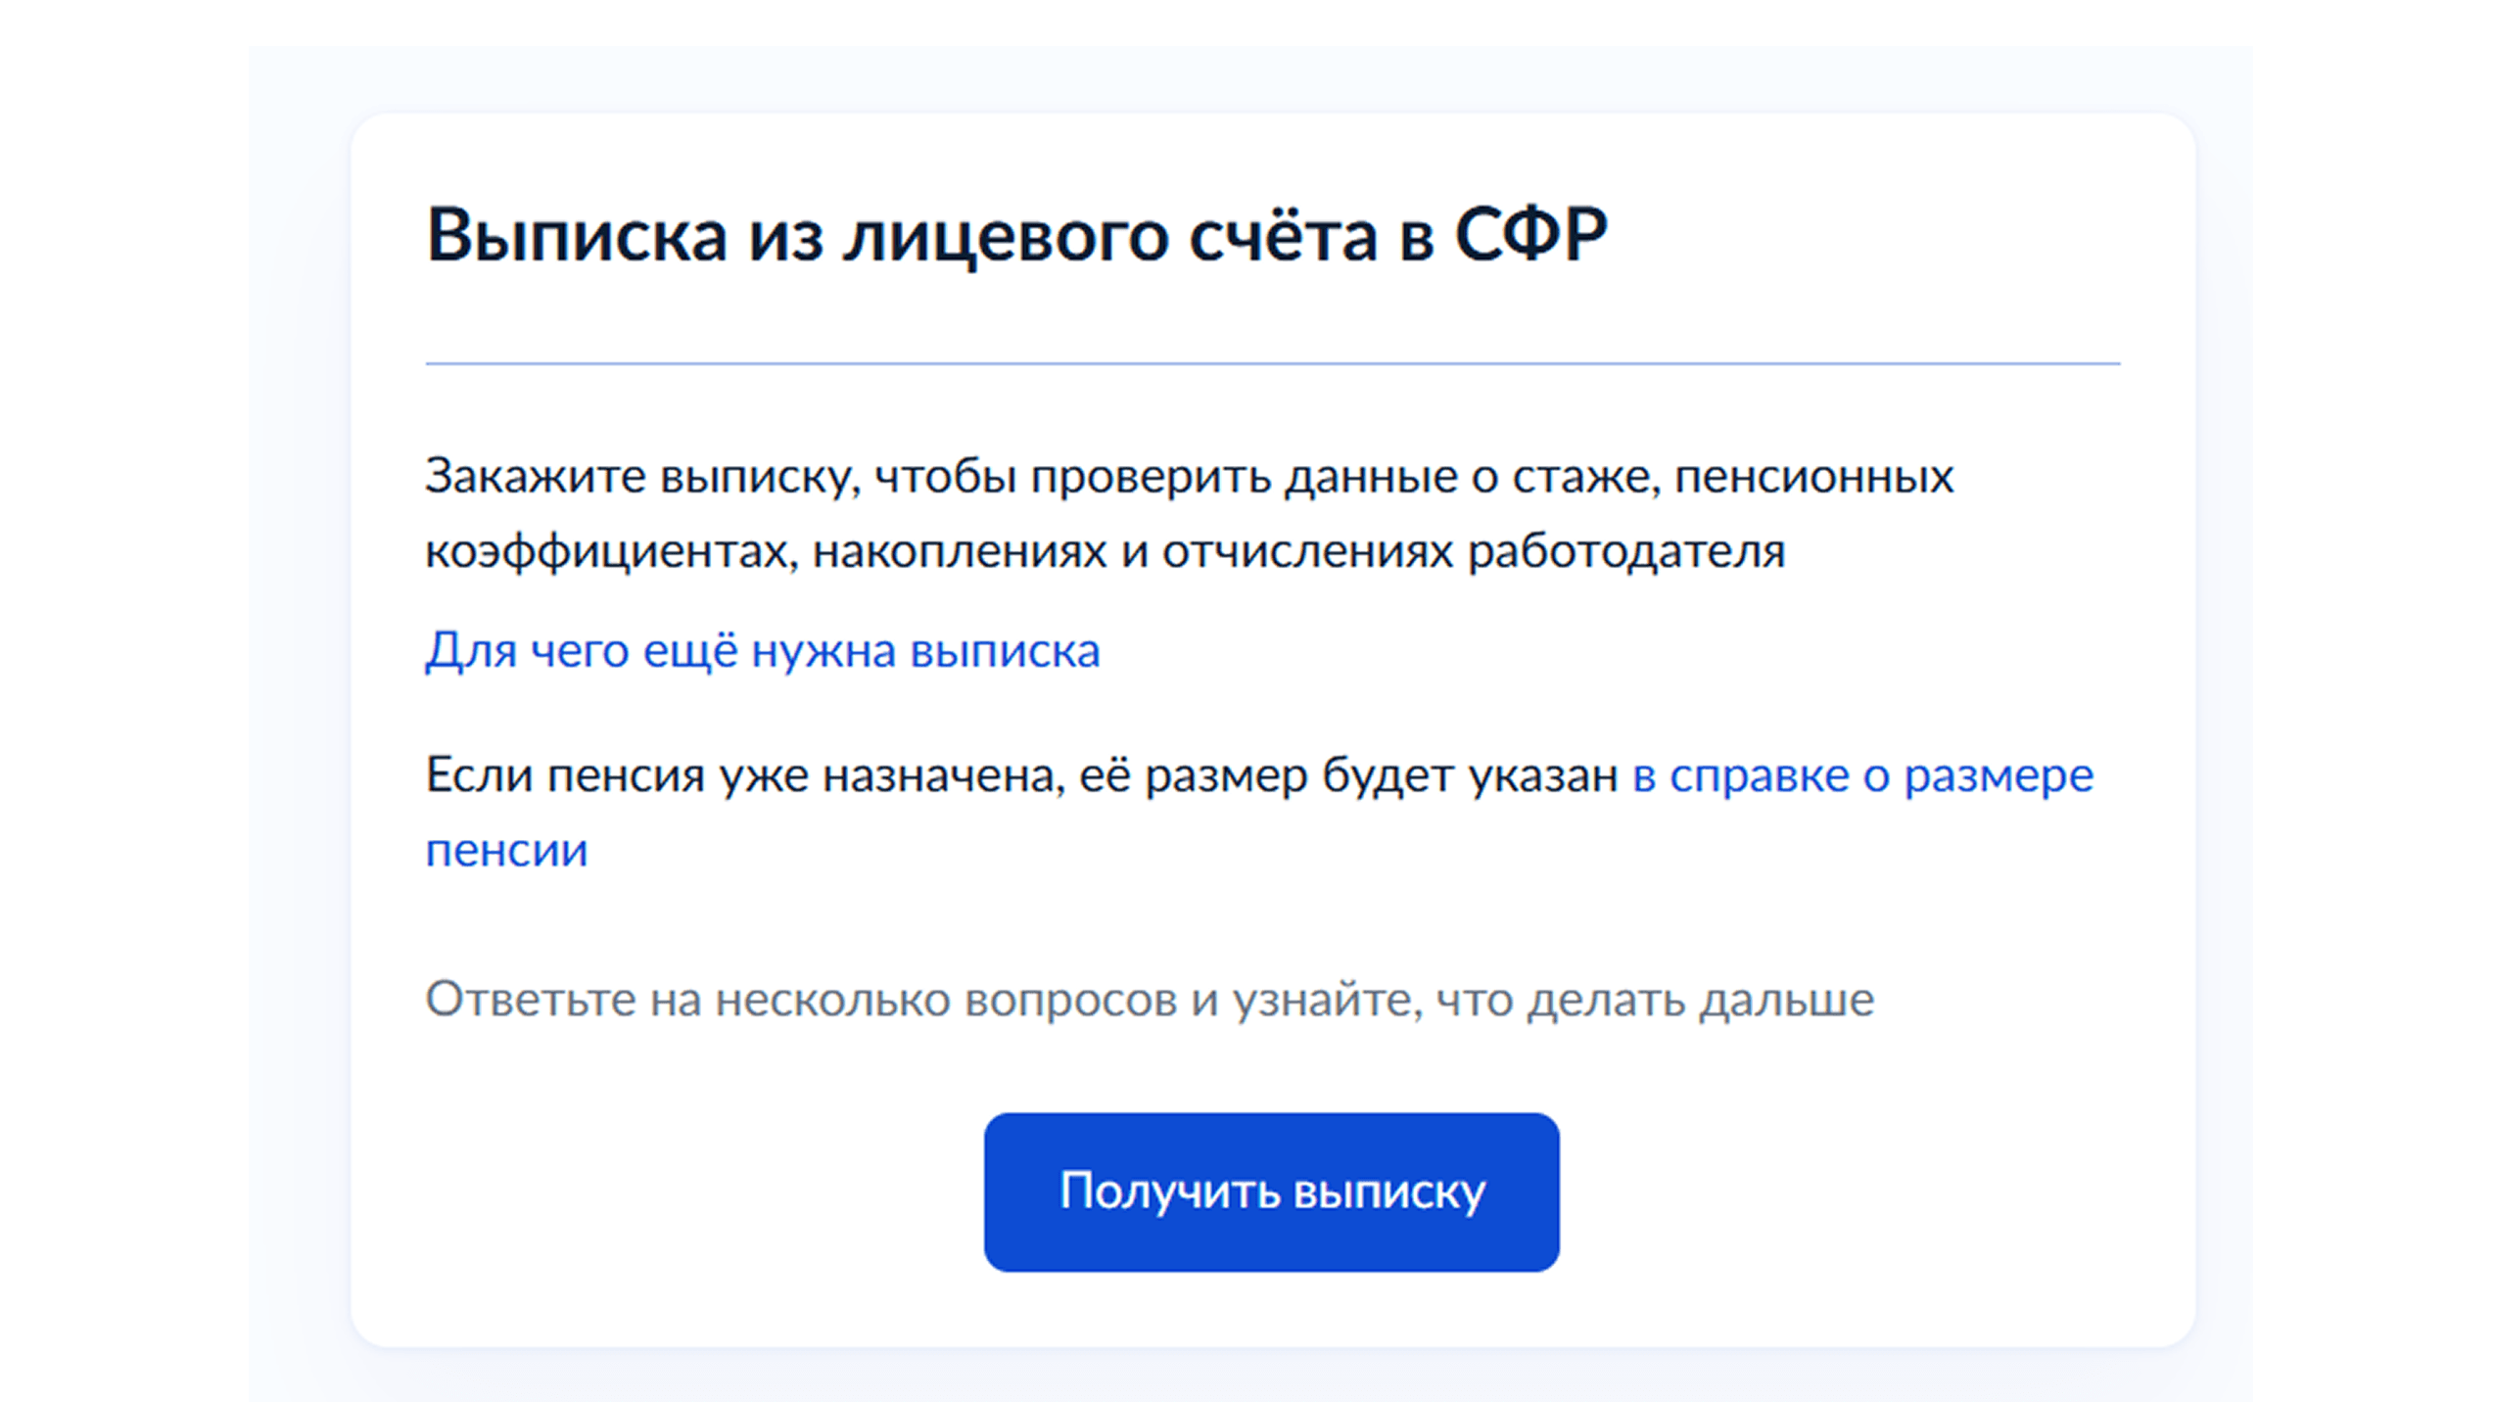The height and width of the screenshot is (1402, 2493).
Task: Follow the "в справке о размере" link
Action: tap(1861, 776)
